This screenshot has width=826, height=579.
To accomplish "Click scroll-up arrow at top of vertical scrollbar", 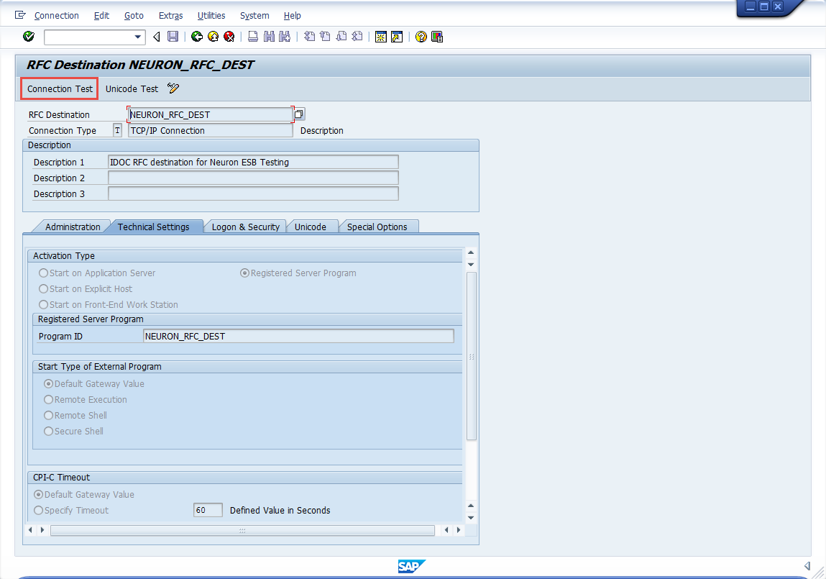I will click(471, 252).
